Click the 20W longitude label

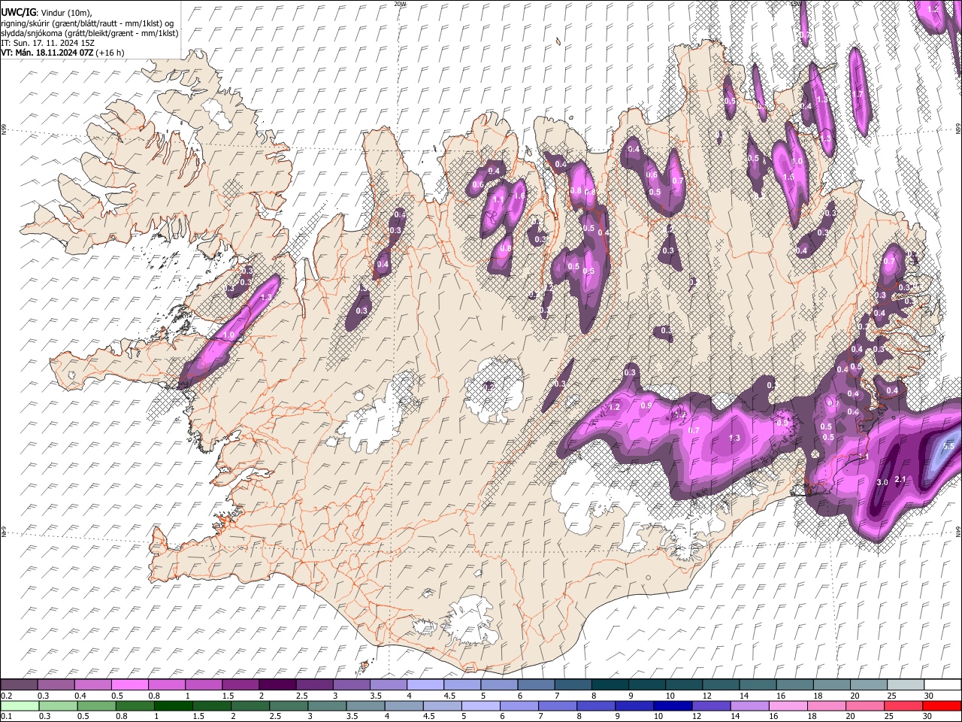pyautogui.click(x=399, y=4)
